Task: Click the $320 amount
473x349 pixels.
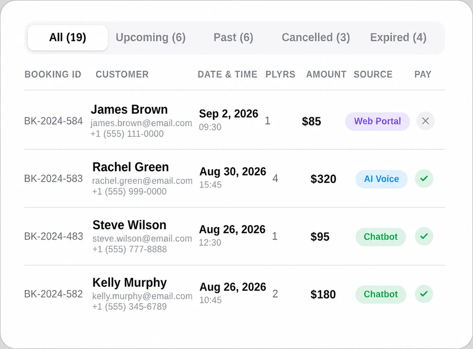Action: pyautogui.click(x=323, y=179)
